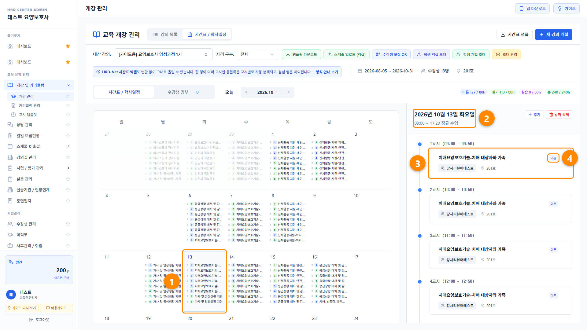Toggle favorite star for 강의실 관리
Image resolution: width=587 pixels, height=330 pixels.
(68, 157)
